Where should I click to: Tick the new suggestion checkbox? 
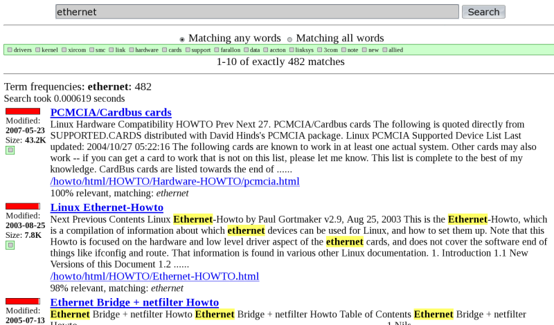pos(365,50)
